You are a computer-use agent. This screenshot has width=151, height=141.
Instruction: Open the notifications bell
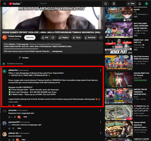coord(140,4)
